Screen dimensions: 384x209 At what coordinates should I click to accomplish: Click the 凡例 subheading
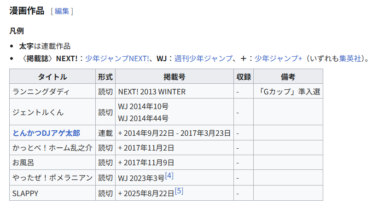tap(17, 31)
